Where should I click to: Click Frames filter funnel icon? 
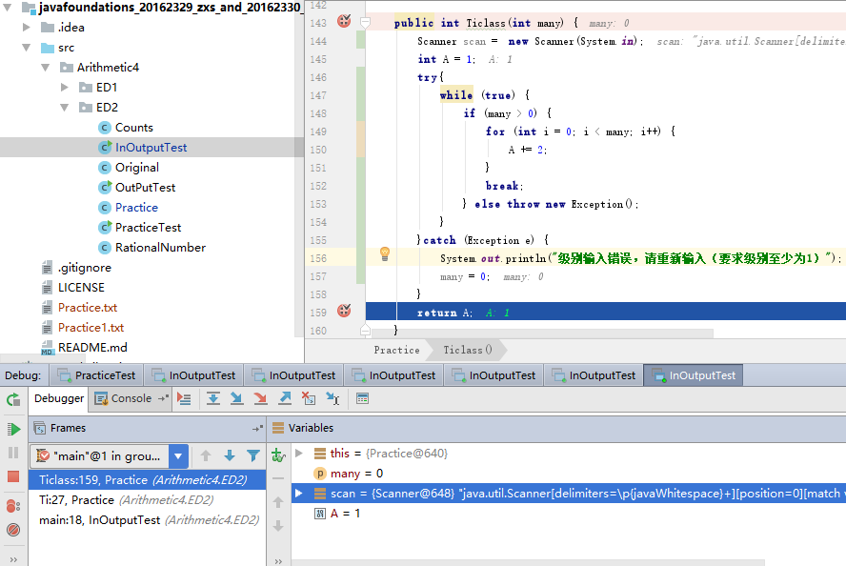pos(253,455)
